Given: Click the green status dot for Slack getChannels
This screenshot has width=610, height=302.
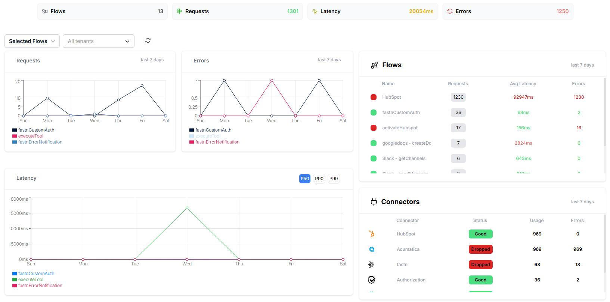Looking at the screenshot, I should point(373,158).
